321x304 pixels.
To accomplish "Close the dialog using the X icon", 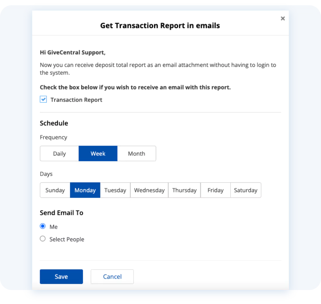I will 282,18.
